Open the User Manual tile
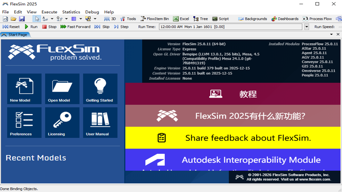 click(100, 123)
